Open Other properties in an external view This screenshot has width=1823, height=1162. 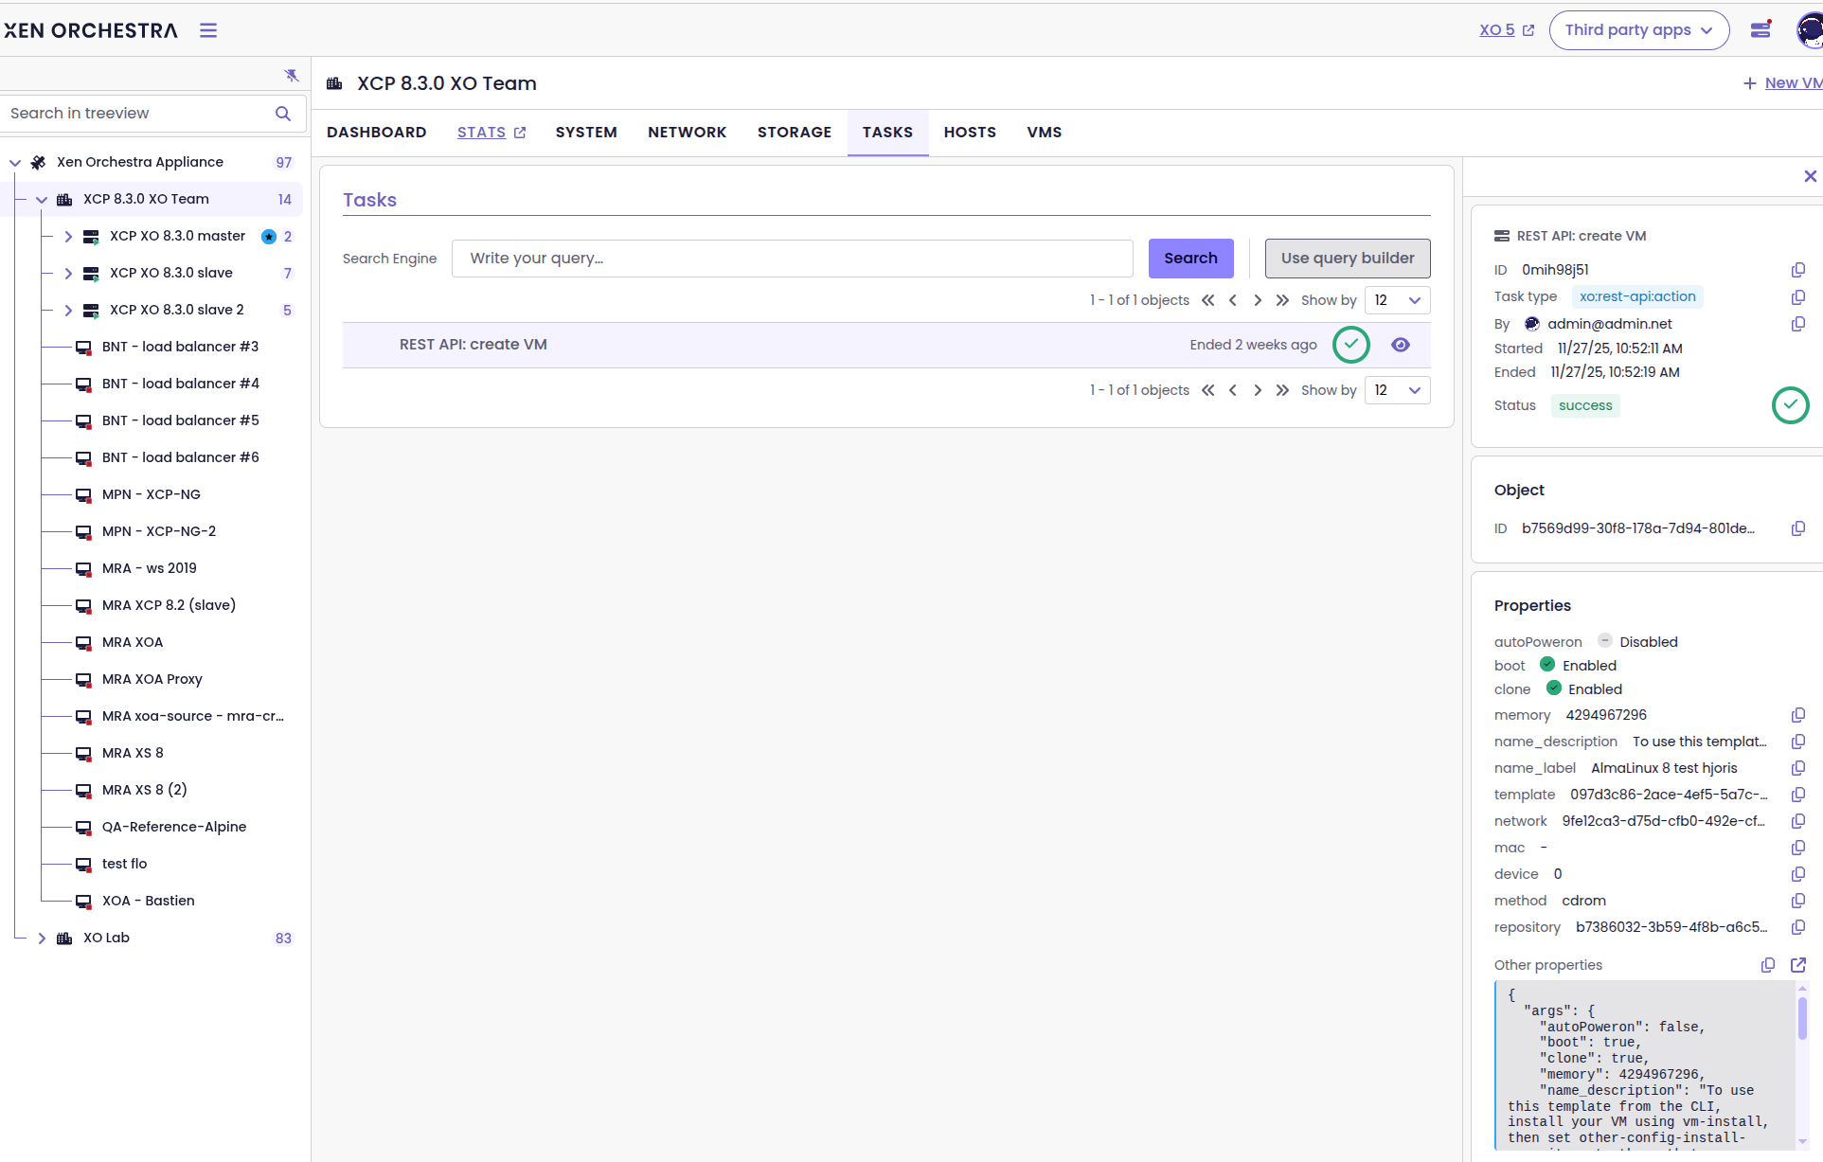click(x=1797, y=965)
